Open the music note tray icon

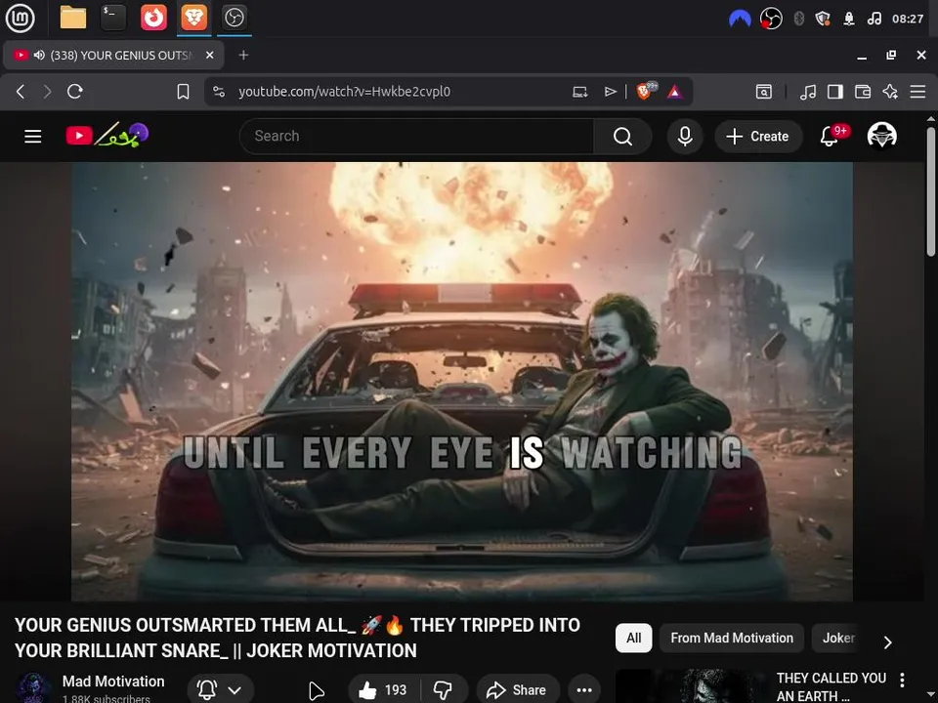874,19
